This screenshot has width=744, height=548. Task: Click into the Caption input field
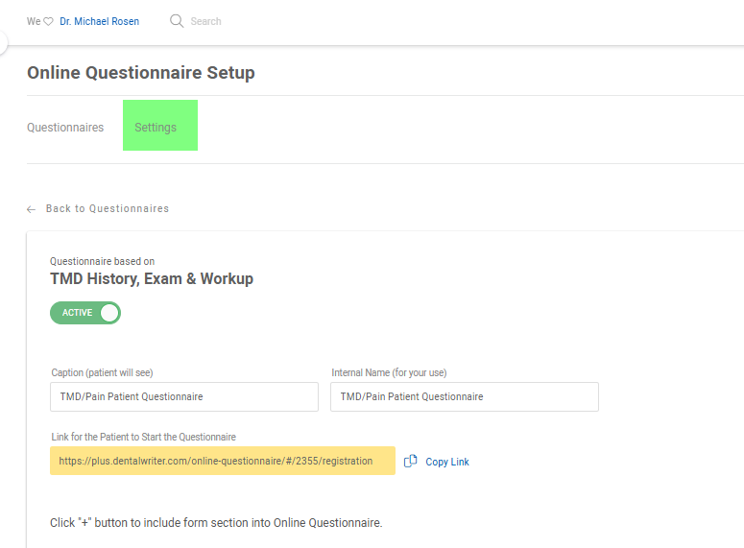[184, 396]
